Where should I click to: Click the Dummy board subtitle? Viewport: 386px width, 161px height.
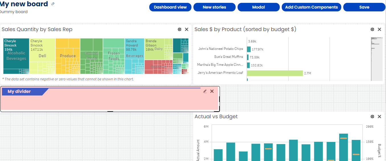(x=13, y=12)
